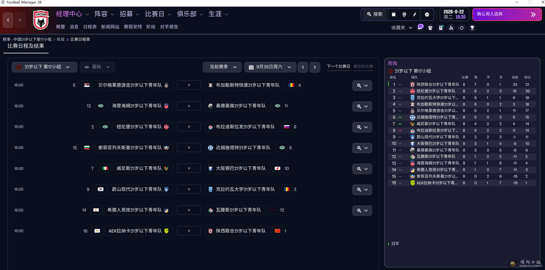The width and height of the screenshot is (545, 270).
Task: Open the world news globe icon
Action: 405,14
